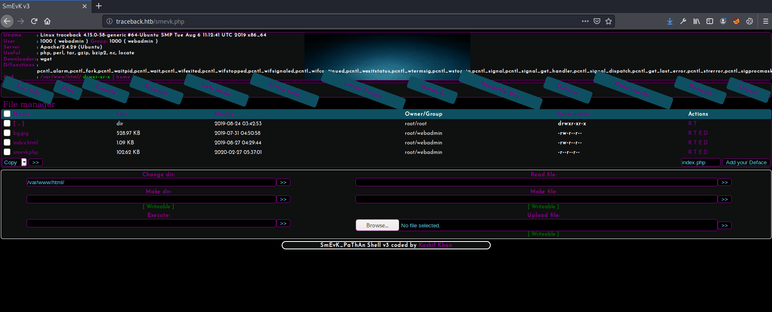Image resolution: width=772 pixels, height=312 pixels.
Task: Save page with the Pocket icon
Action: point(597,21)
